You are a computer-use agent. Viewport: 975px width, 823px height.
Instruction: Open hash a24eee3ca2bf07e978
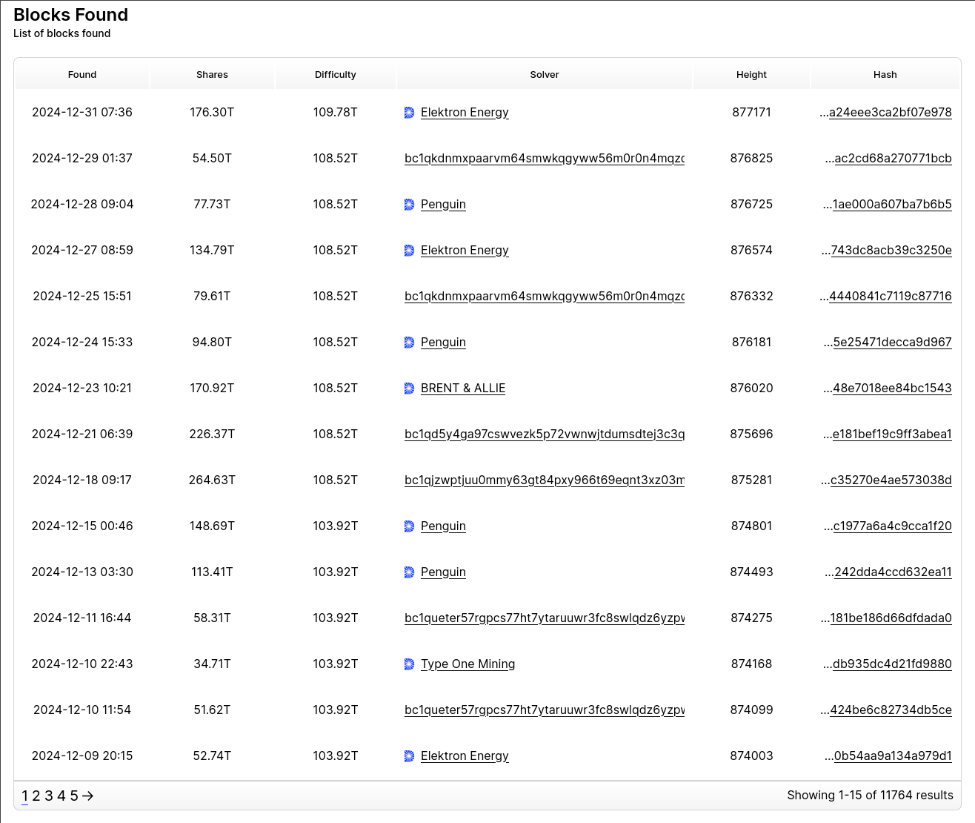890,113
